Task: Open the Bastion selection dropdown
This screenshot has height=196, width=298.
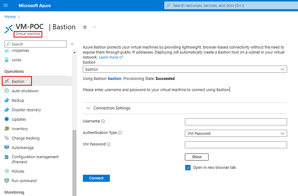Action: (x=185, y=69)
